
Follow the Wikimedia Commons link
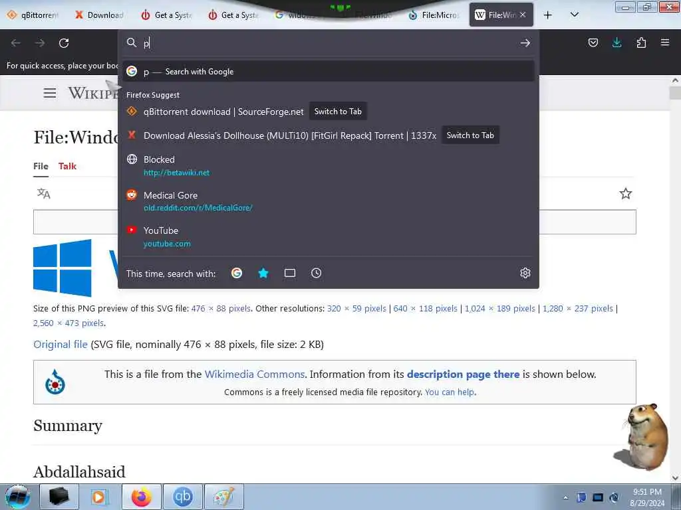tap(255, 375)
